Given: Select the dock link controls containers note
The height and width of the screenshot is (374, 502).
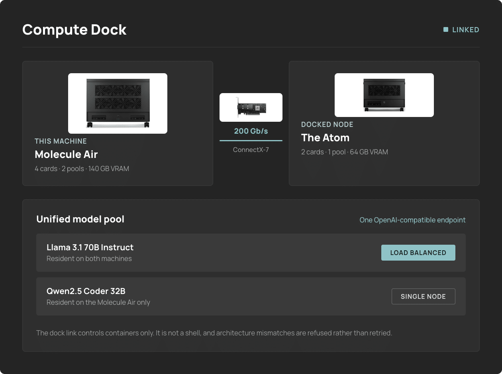Looking at the screenshot, I should [x=214, y=333].
